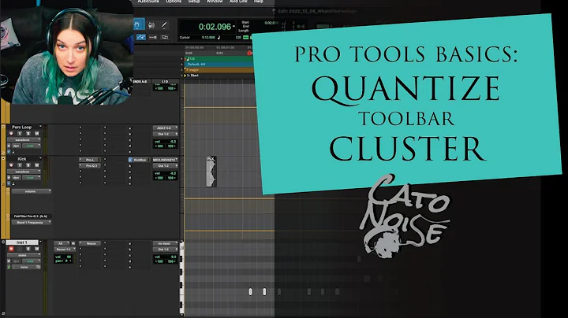
Task: Click markers ruler plus button
Action: click(181, 76)
